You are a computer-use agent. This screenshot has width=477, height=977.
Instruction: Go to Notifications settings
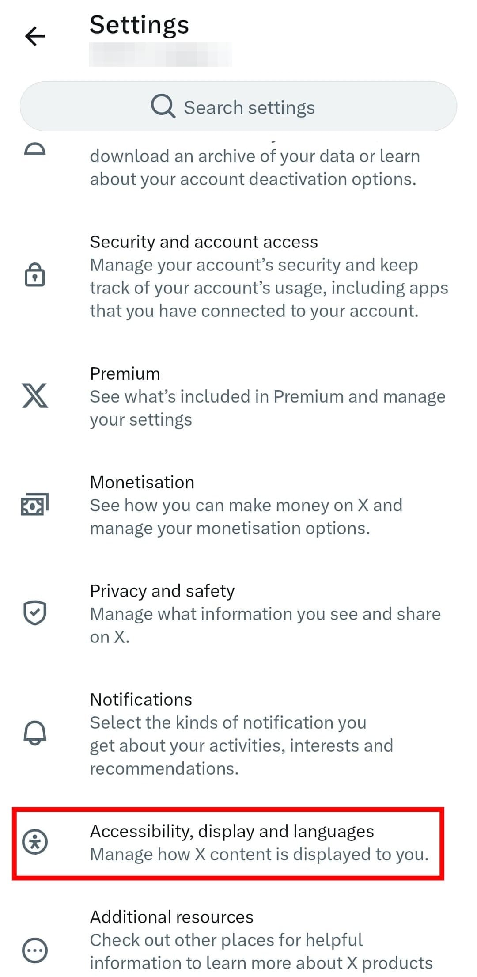[141, 699]
